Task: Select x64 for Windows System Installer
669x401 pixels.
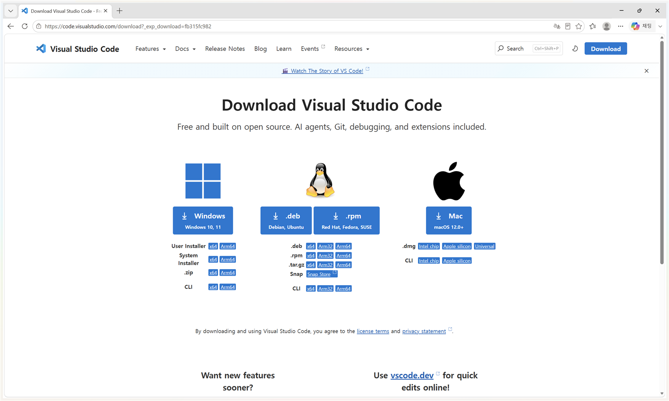Action: [213, 259]
